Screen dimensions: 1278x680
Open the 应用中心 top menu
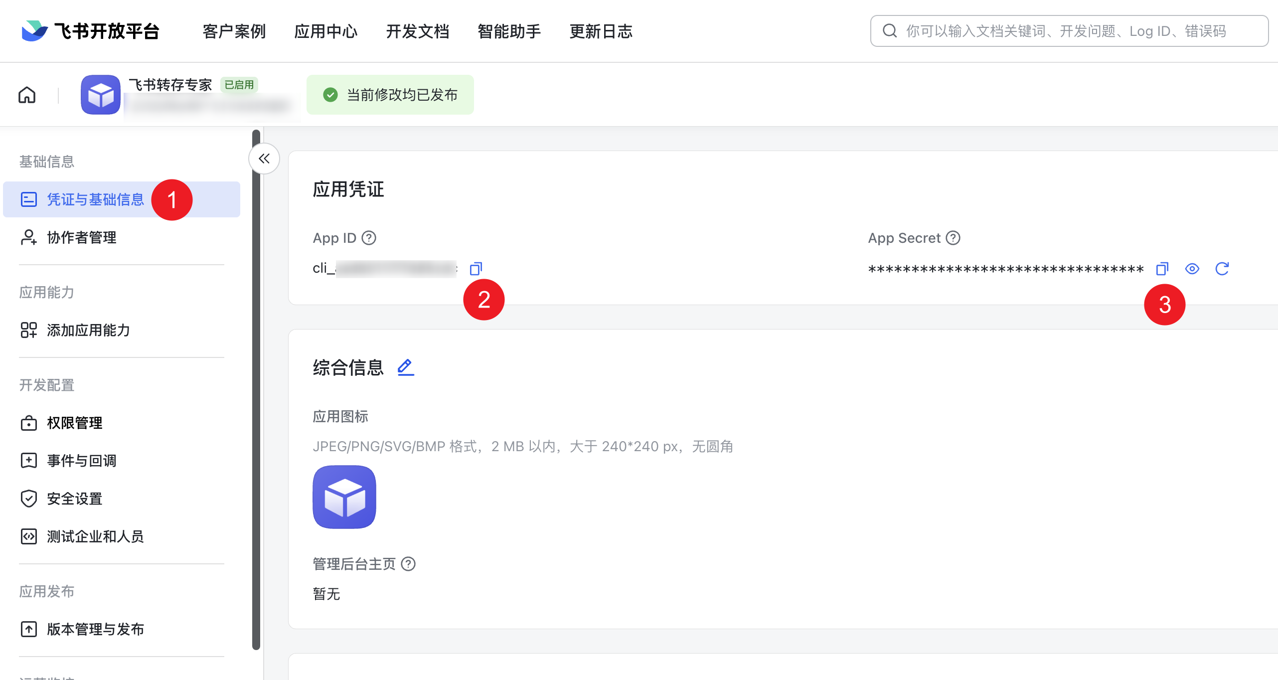coord(326,31)
